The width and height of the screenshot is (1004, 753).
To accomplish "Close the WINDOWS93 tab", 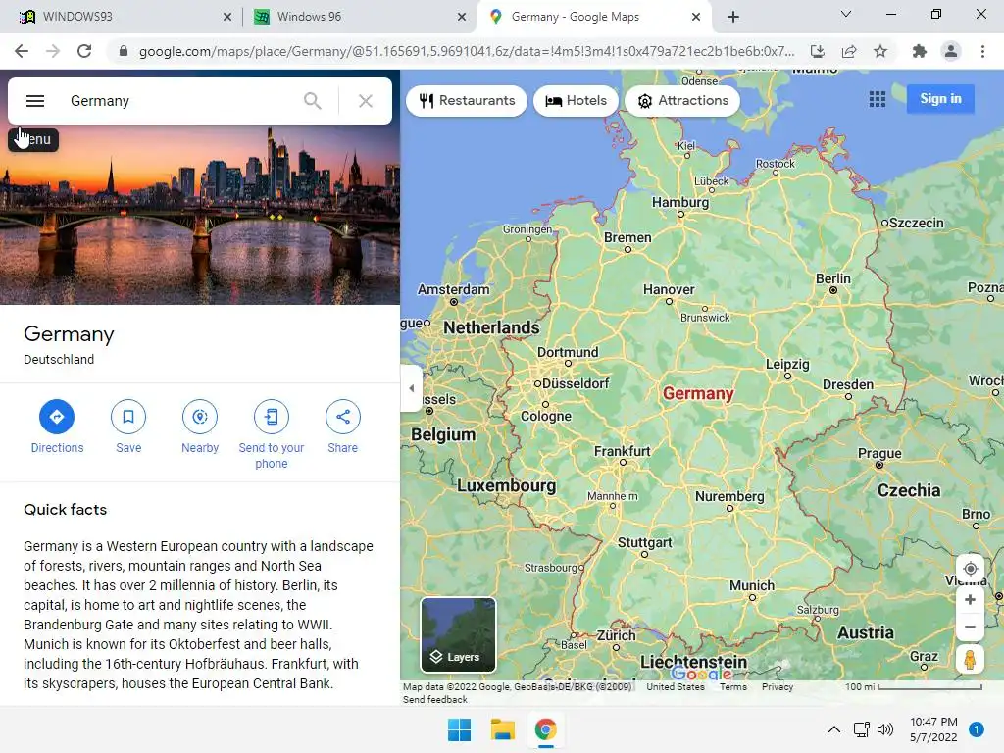I will click(x=227, y=17).
